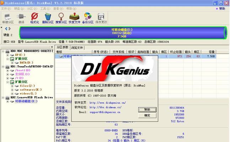Expand the videos(L:) partition node
The image size is (230, 142).
12,94
